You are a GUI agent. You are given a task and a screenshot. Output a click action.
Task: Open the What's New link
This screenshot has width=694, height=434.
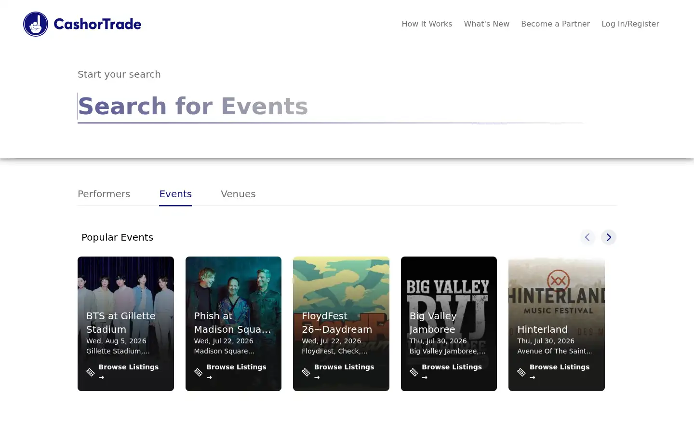click(x=486, y=24)
